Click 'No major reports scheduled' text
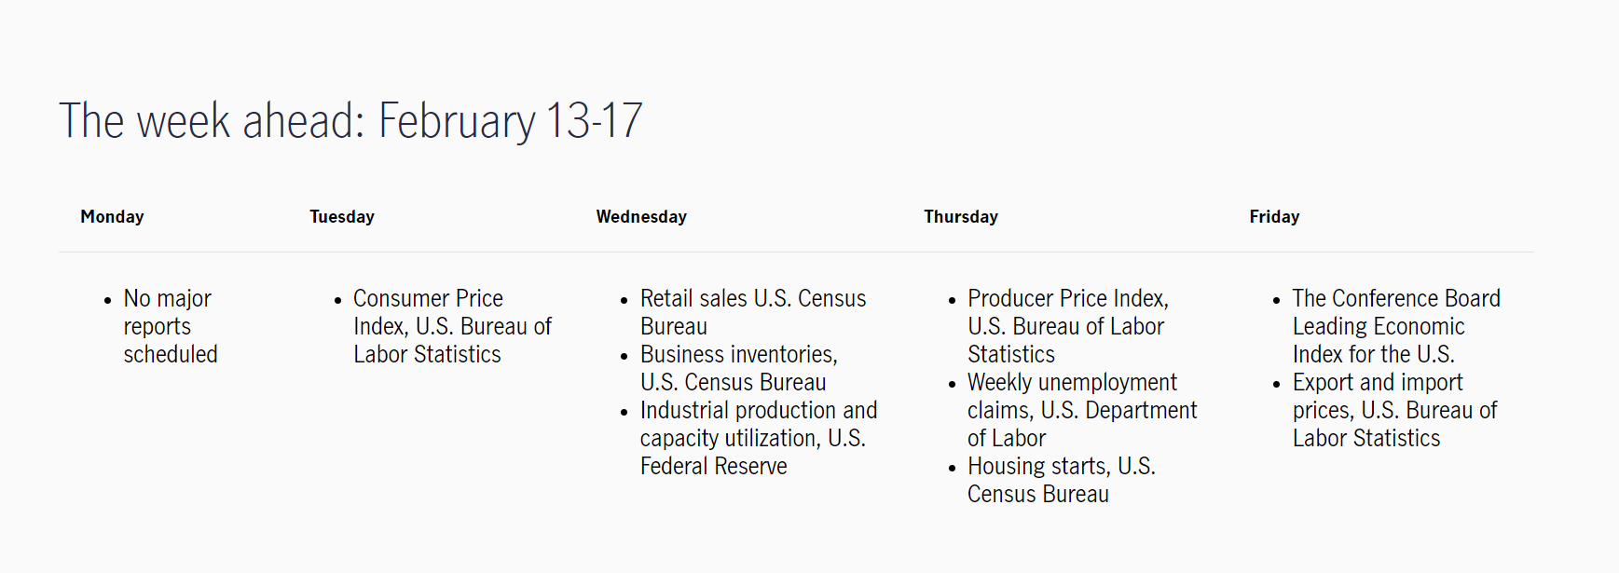1619x573 pixels. [x=170, y=326]
